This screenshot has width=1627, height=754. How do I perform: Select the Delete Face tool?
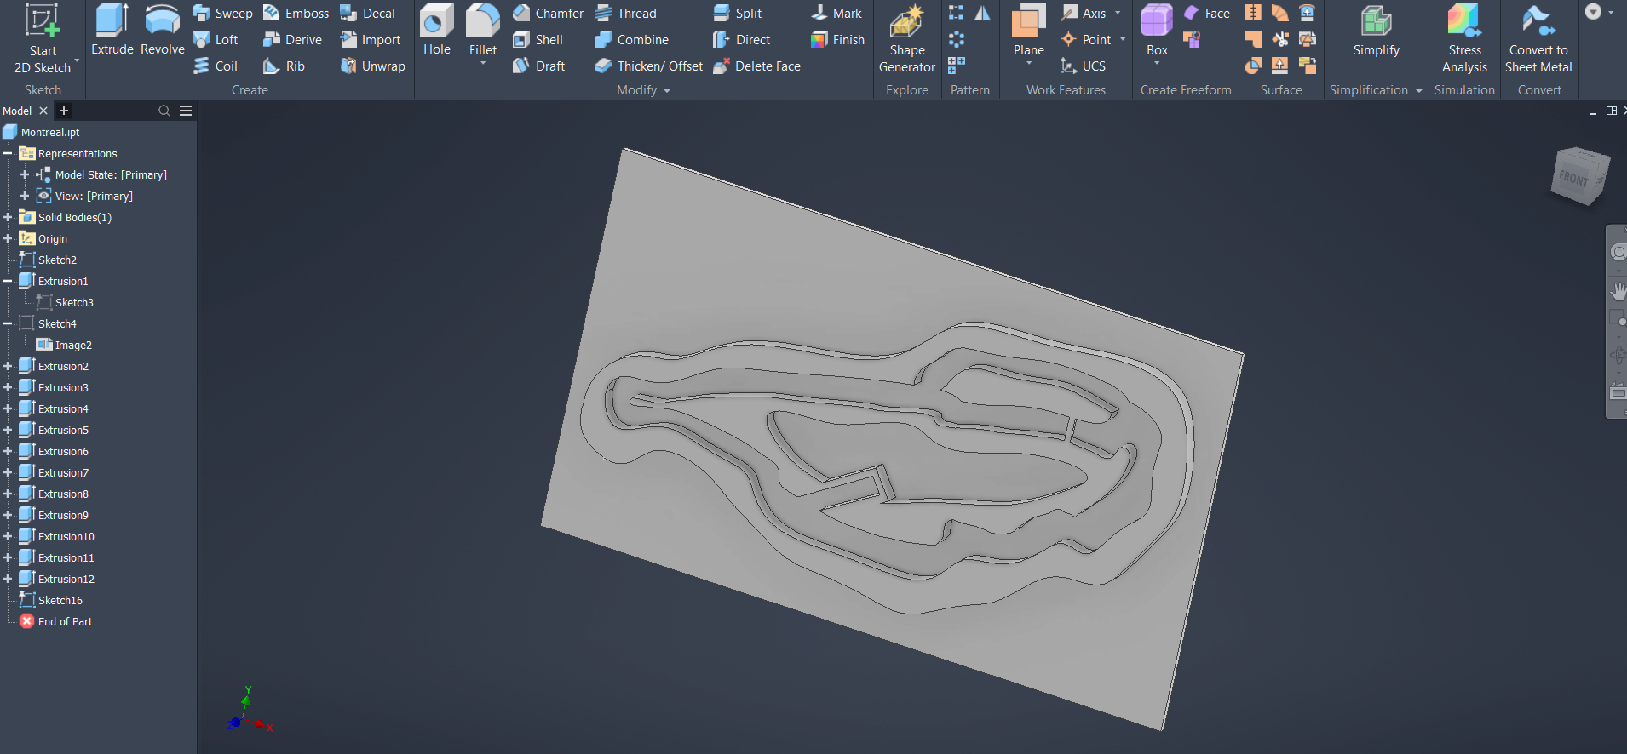756,66
